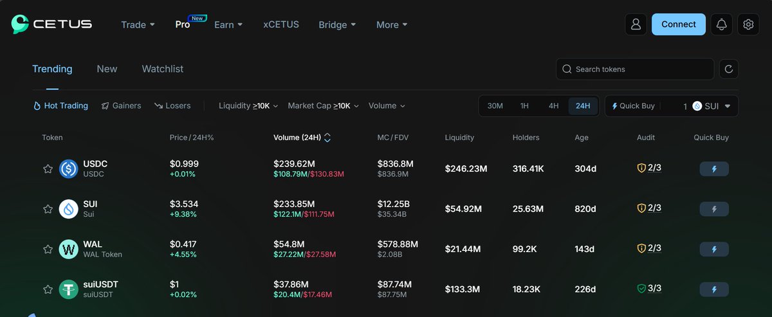Click the Connect wallet button
This screenshot has height=317, width=772.
coord(679,24)
